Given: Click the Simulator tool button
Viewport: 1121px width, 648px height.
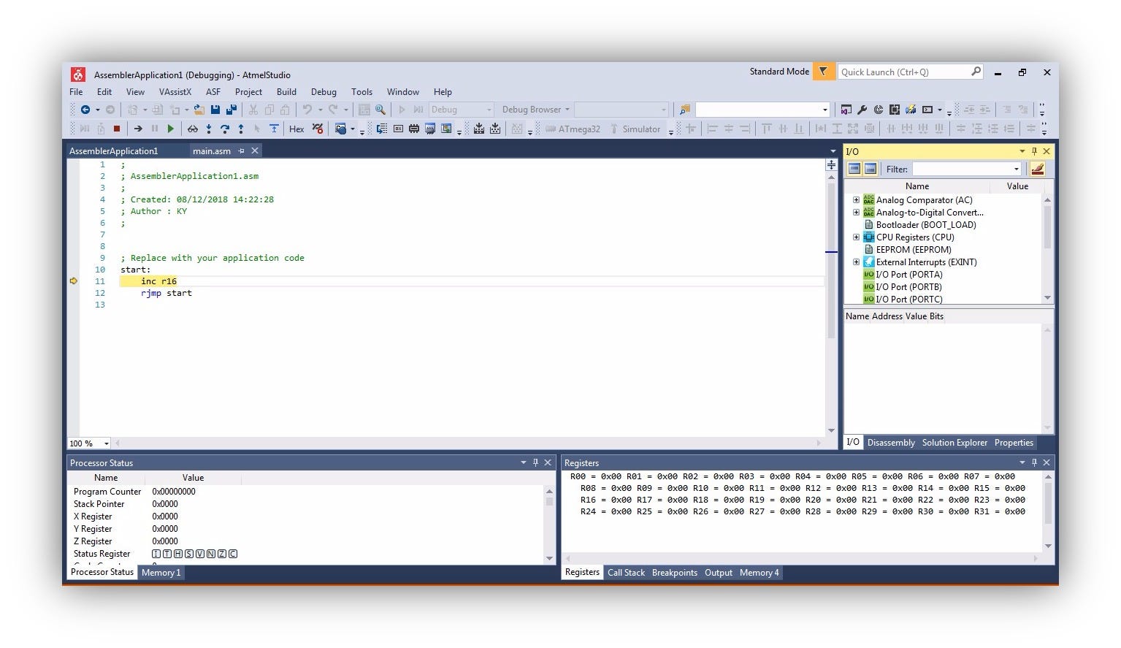Looking at the screenshot, I should [x=635, y=129].
